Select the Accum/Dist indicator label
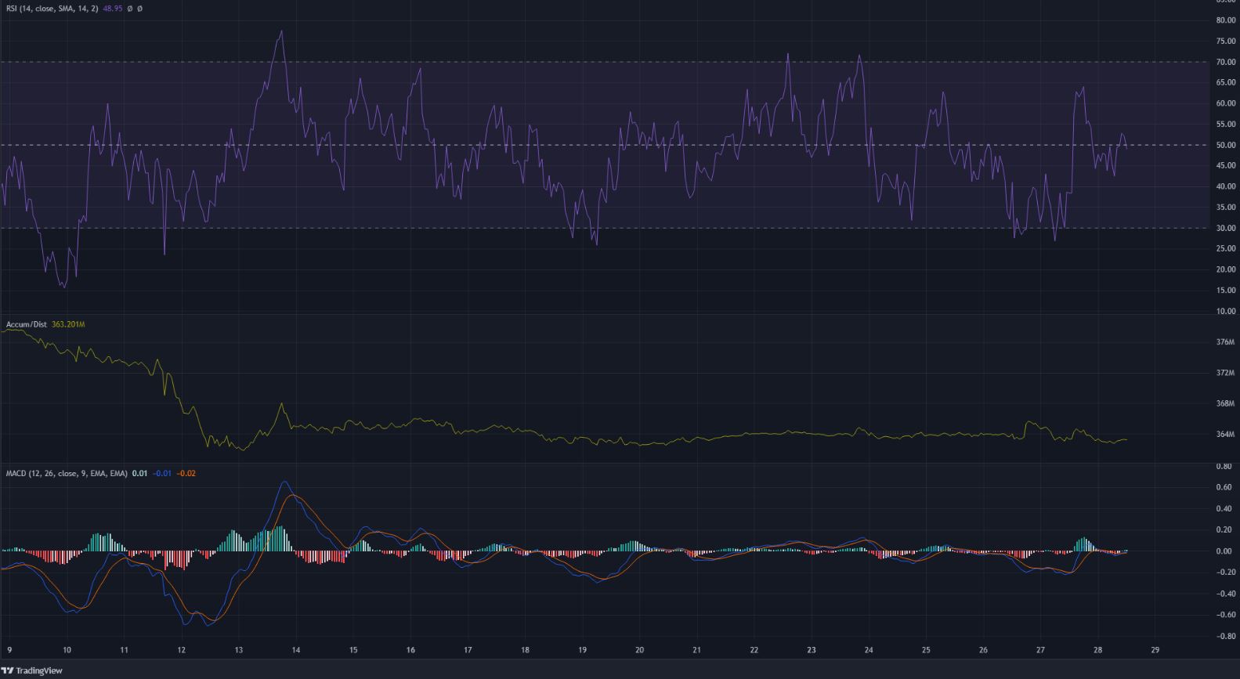Screen dimensions: 1240x679 27,324
